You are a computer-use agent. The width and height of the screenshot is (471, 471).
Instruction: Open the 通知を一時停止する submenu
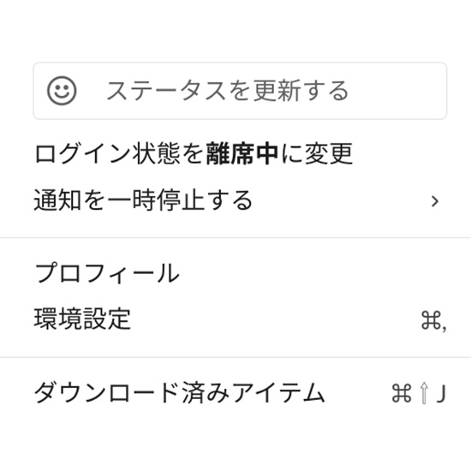pos(235,200)
